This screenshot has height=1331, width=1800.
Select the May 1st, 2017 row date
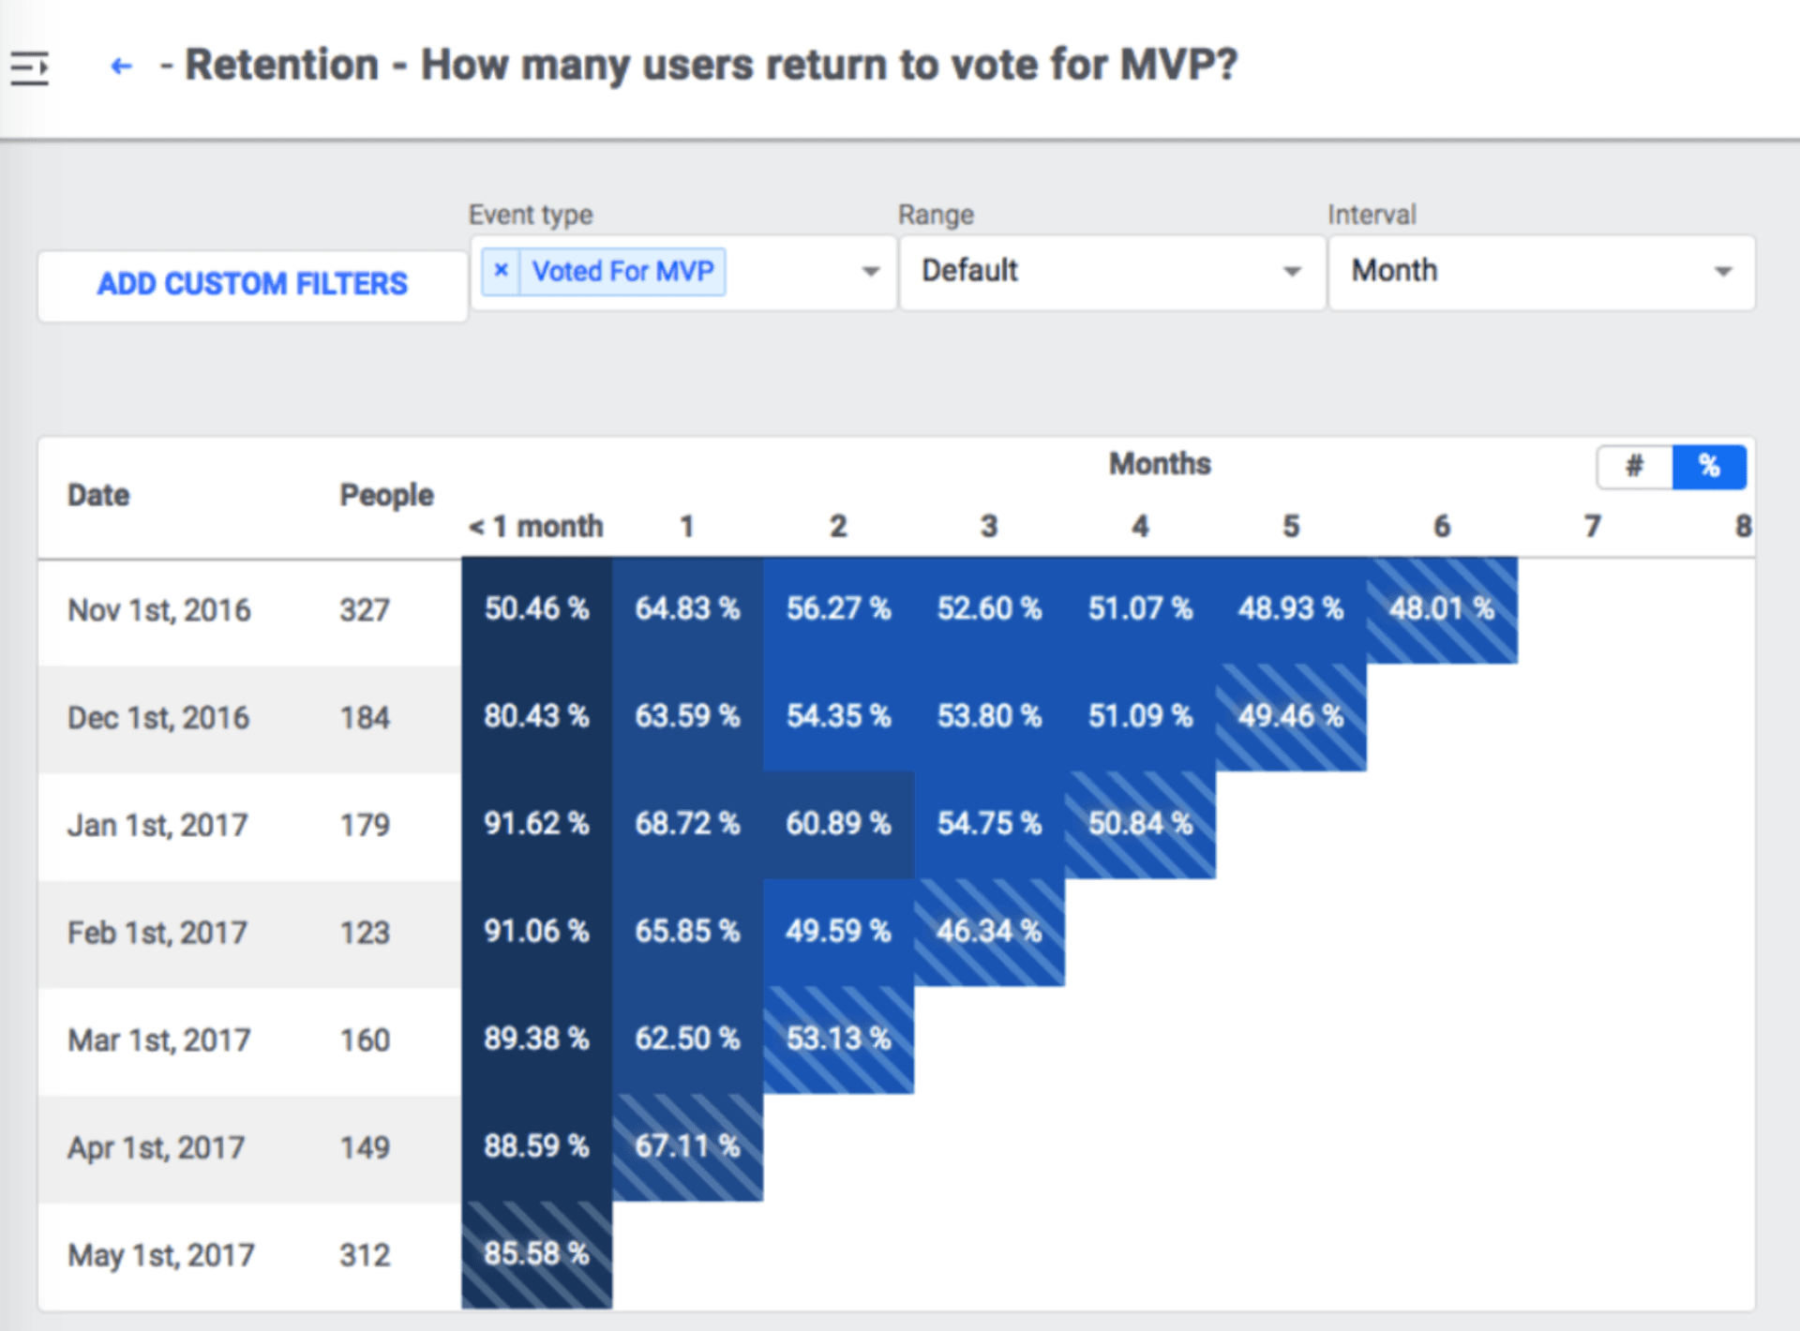pos(161,1255)
